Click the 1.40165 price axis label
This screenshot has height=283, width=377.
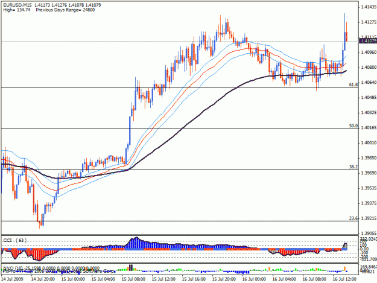[x=369, y=128]
